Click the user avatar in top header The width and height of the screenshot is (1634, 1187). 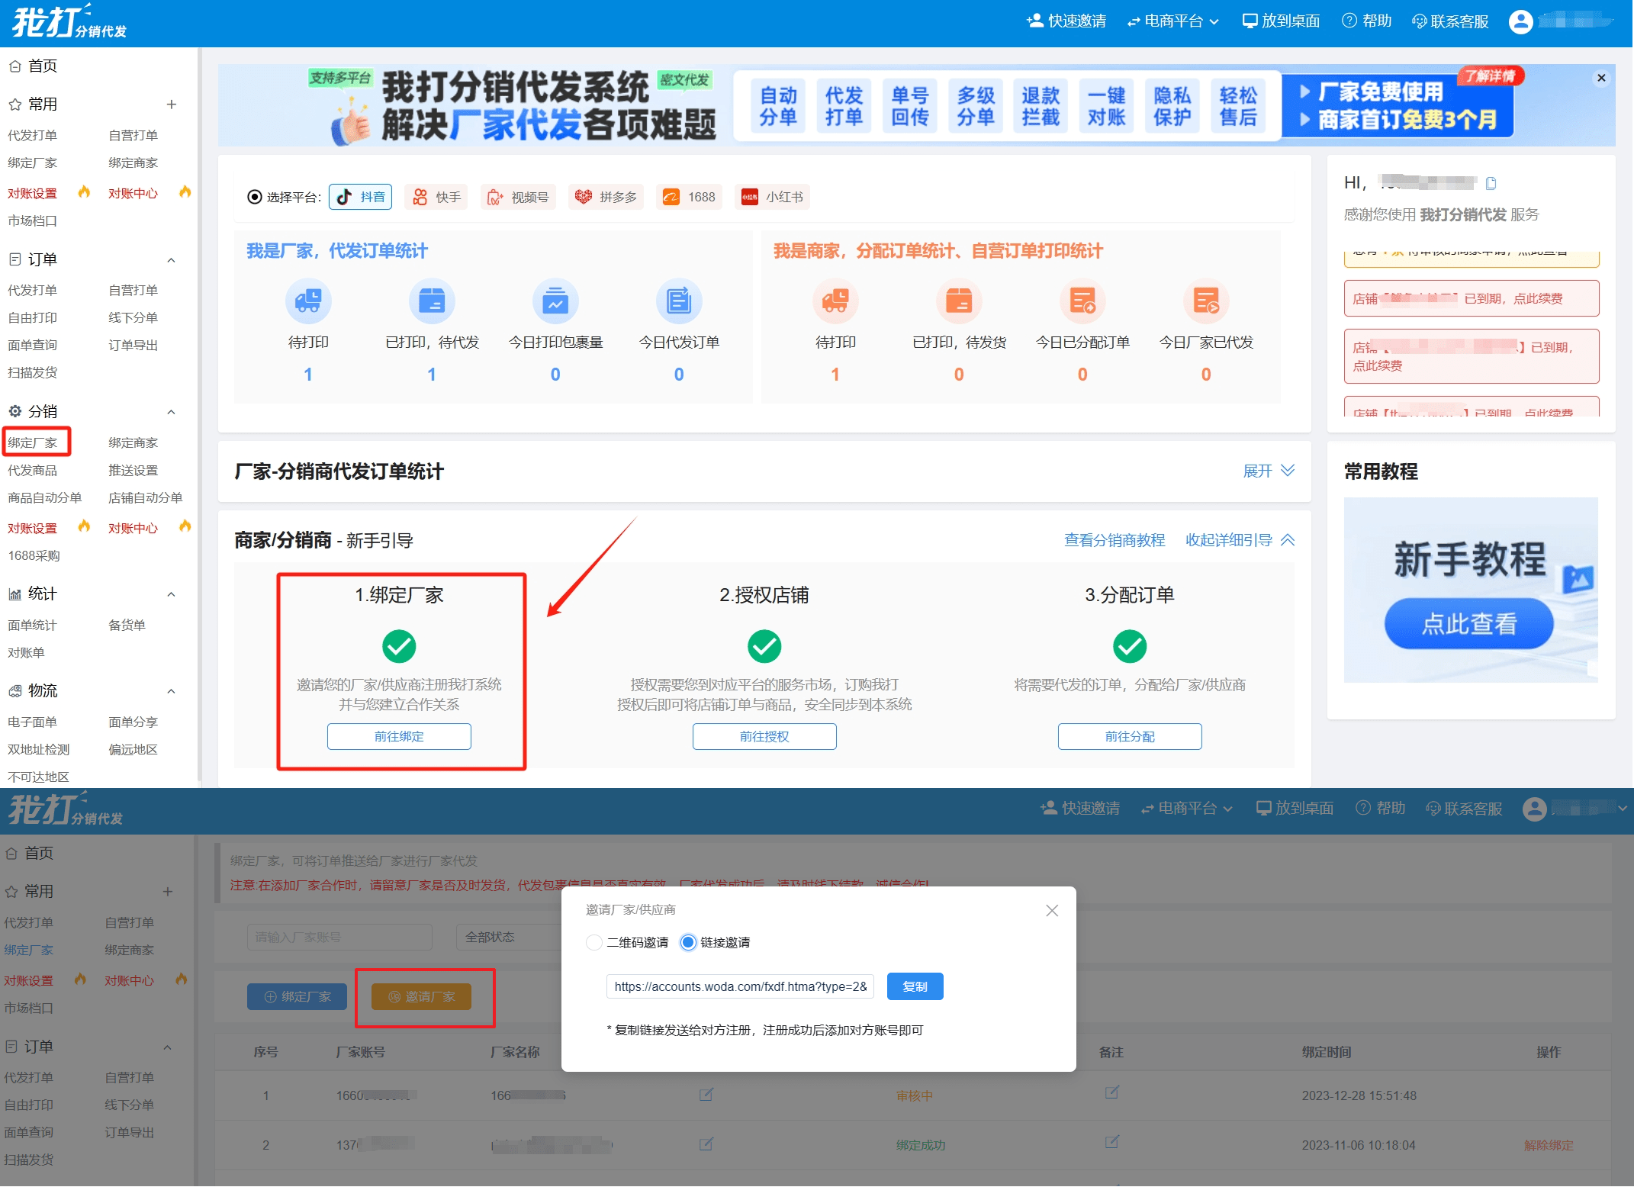[x=1520, y=21]
